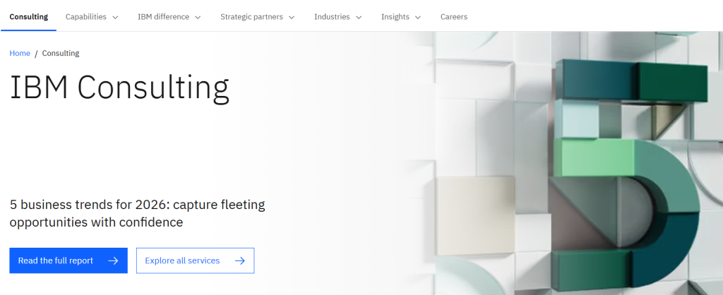The width and height of the screenshot is (723, 295).
Task: Expand the Insights chevron arrow
Action: coord(418,17)
